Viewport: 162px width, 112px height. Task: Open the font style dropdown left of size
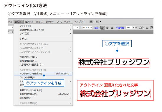click(78, 28)
